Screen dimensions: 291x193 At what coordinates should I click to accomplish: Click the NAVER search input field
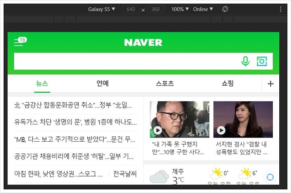pyautogui.click(x=126, y=62)
